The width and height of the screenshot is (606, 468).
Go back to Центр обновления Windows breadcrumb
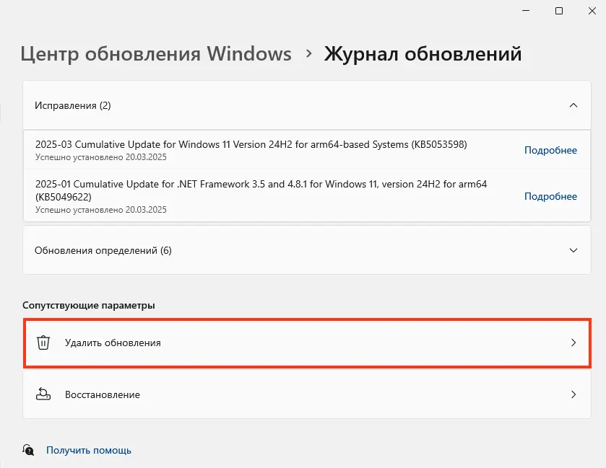coord(156,53)
